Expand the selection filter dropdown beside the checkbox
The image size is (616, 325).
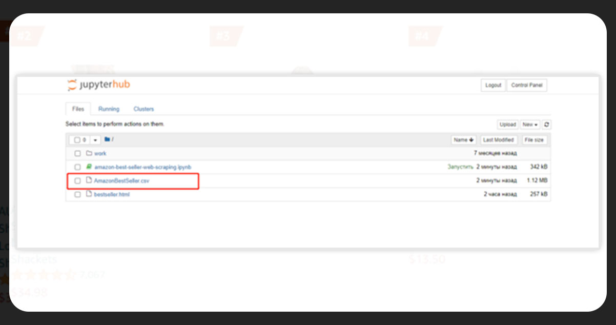pos(94,139)
